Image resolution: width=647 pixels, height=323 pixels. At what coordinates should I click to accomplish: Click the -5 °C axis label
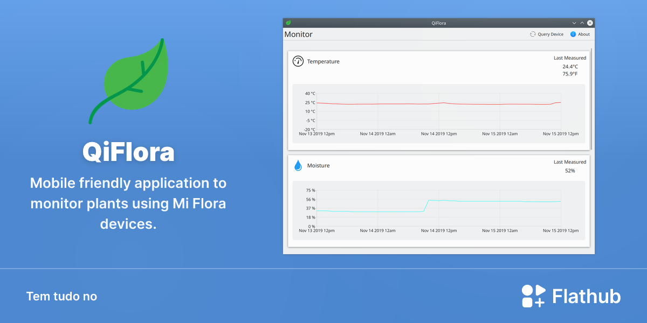[310, 121]
